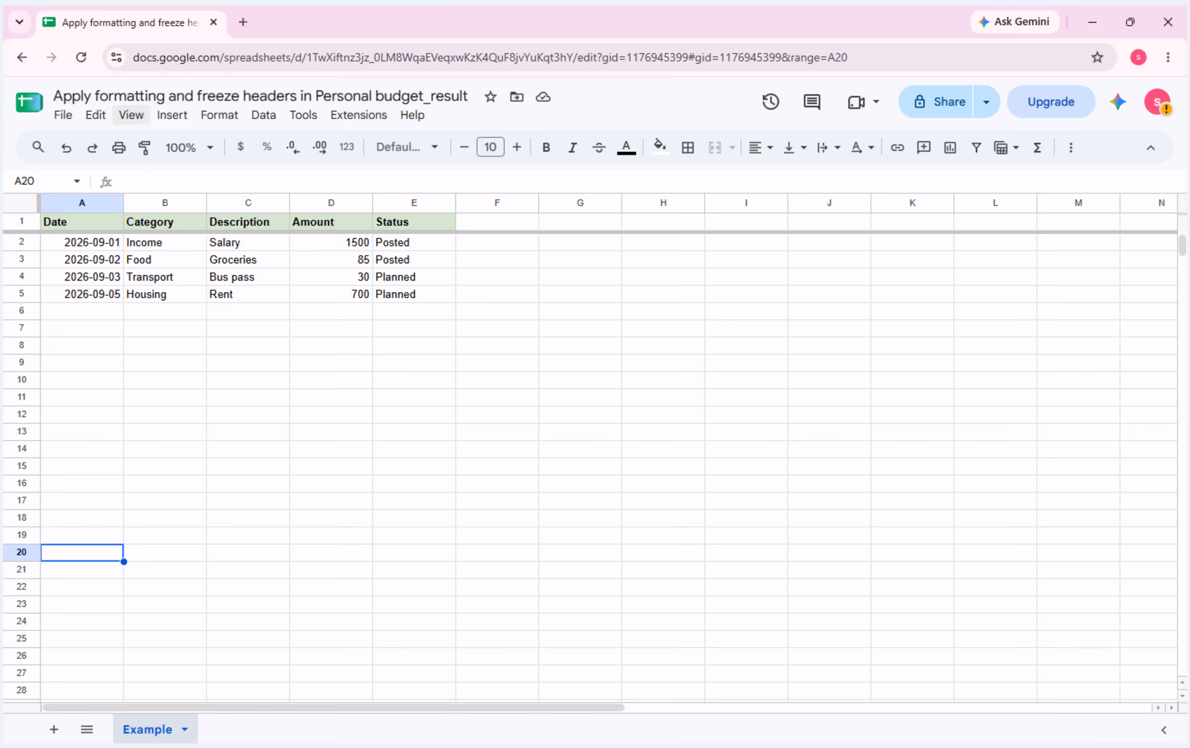Viewport: 1190px width, 748px height.
Task: Add a new sheet
Action: [x=54, y=729]
